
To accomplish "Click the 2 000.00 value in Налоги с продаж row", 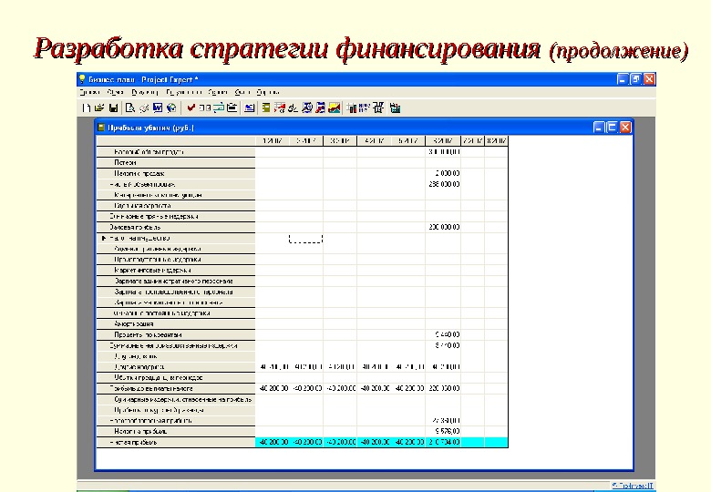I will coord(447,173).
